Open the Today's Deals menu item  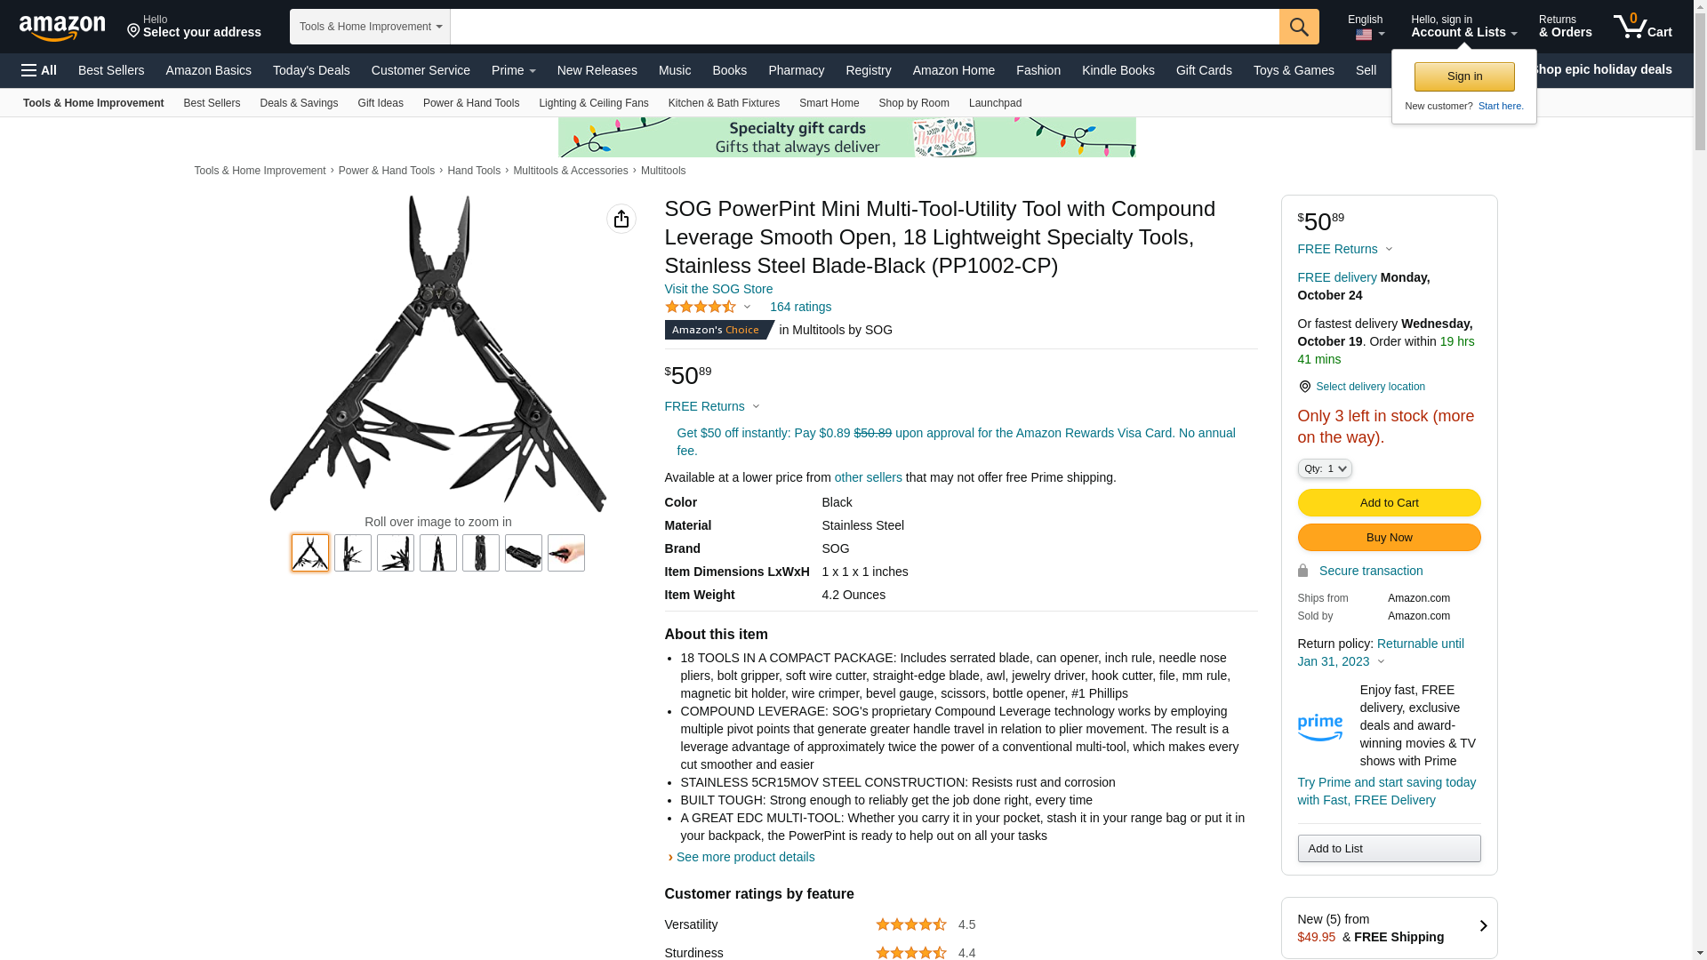point(311,70)
